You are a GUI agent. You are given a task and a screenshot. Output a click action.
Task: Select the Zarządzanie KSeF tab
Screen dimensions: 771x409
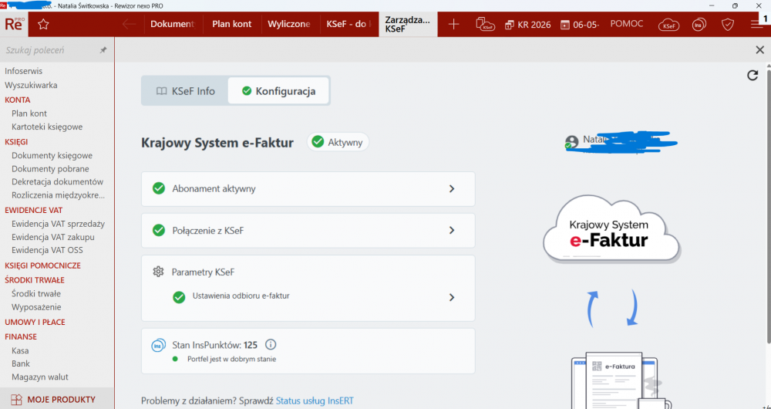click(408, 24)
